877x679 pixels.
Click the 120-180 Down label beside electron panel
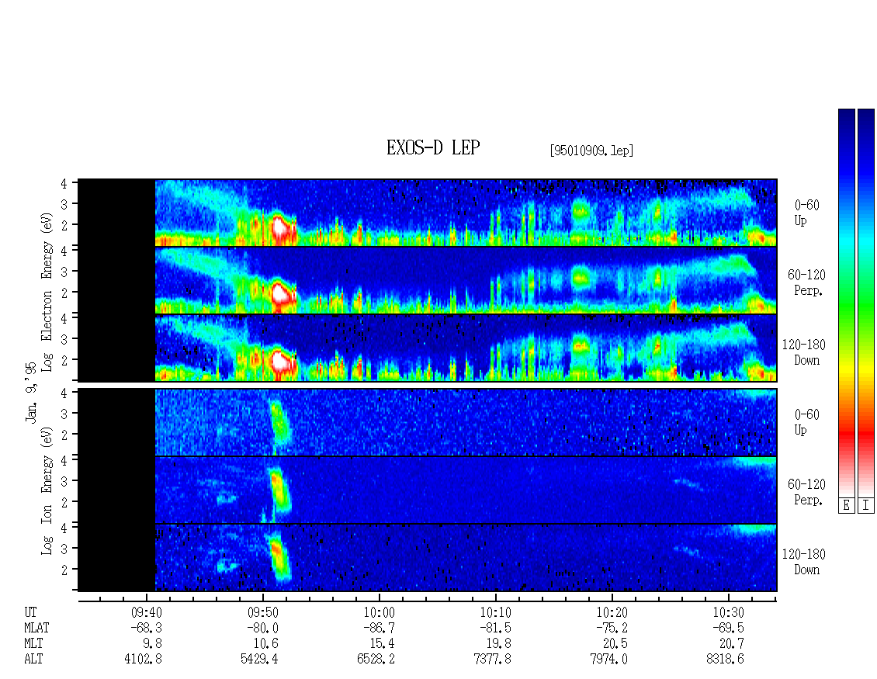[x=804, y=352]
